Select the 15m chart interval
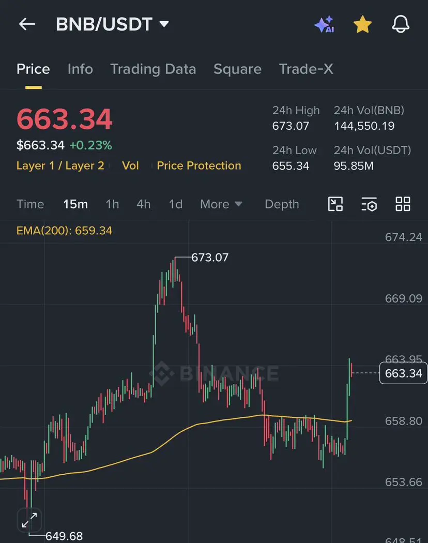428x543 pixels. [75, 204]
